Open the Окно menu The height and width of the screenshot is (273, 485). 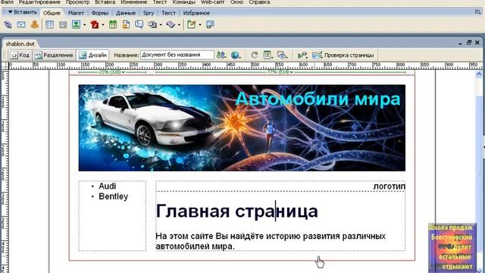coord(236,2)
